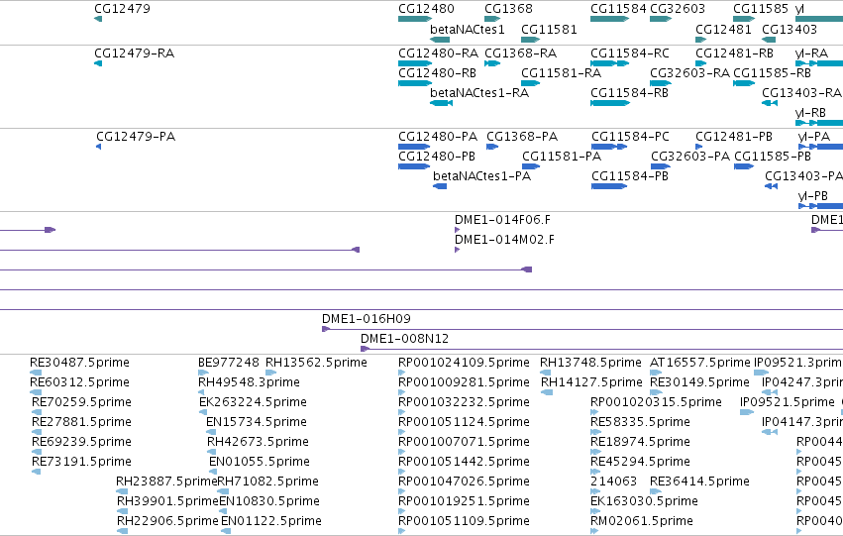Select the CG32603 gene label

(x=678, y=9)
